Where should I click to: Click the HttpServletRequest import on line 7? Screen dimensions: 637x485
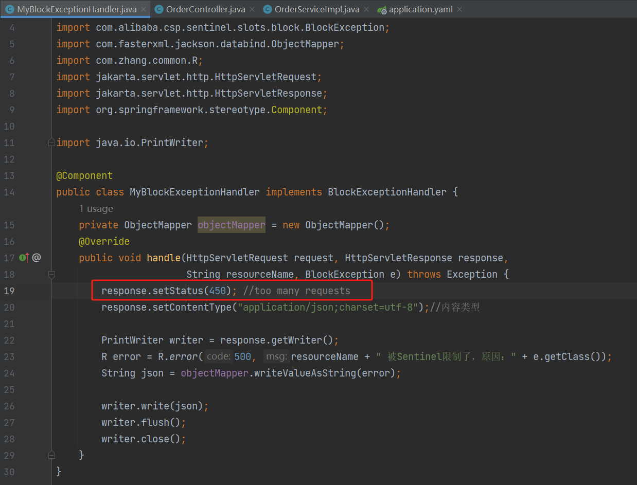click(189, 77)
